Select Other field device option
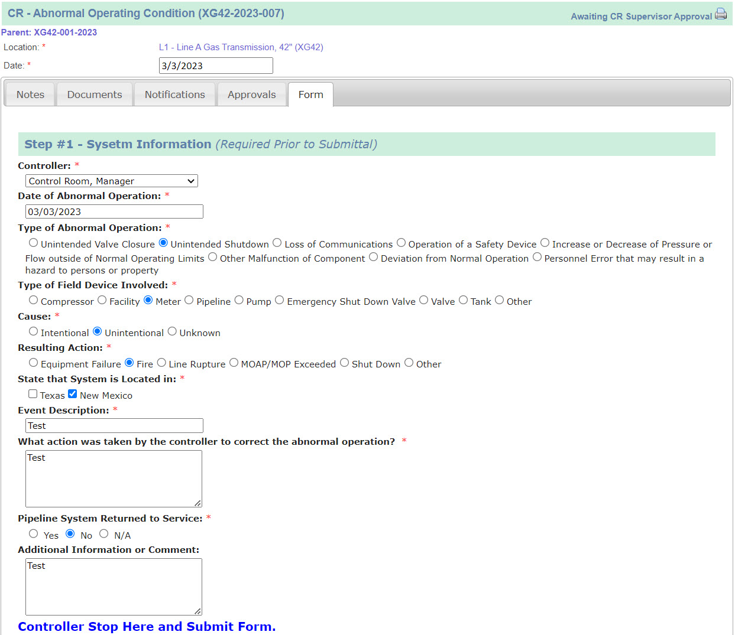Image resolution: width=735 pixels, height=635 pixels. pos(499,300)
